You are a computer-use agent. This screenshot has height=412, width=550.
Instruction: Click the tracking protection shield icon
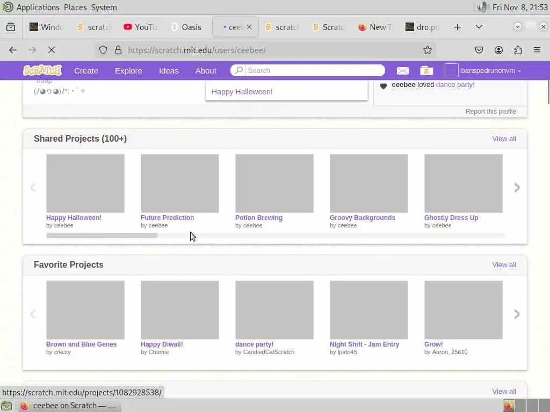(x=103, y=50)
